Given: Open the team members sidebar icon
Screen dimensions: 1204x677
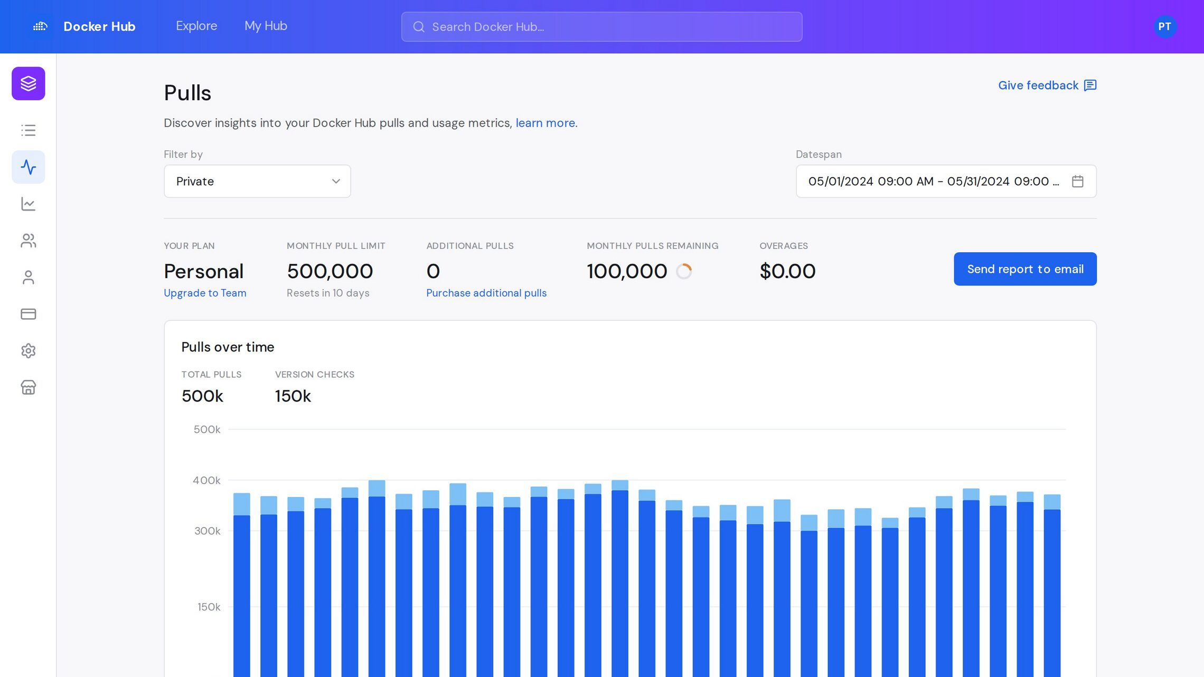Looking at the screenshot, I should point(29,241).
